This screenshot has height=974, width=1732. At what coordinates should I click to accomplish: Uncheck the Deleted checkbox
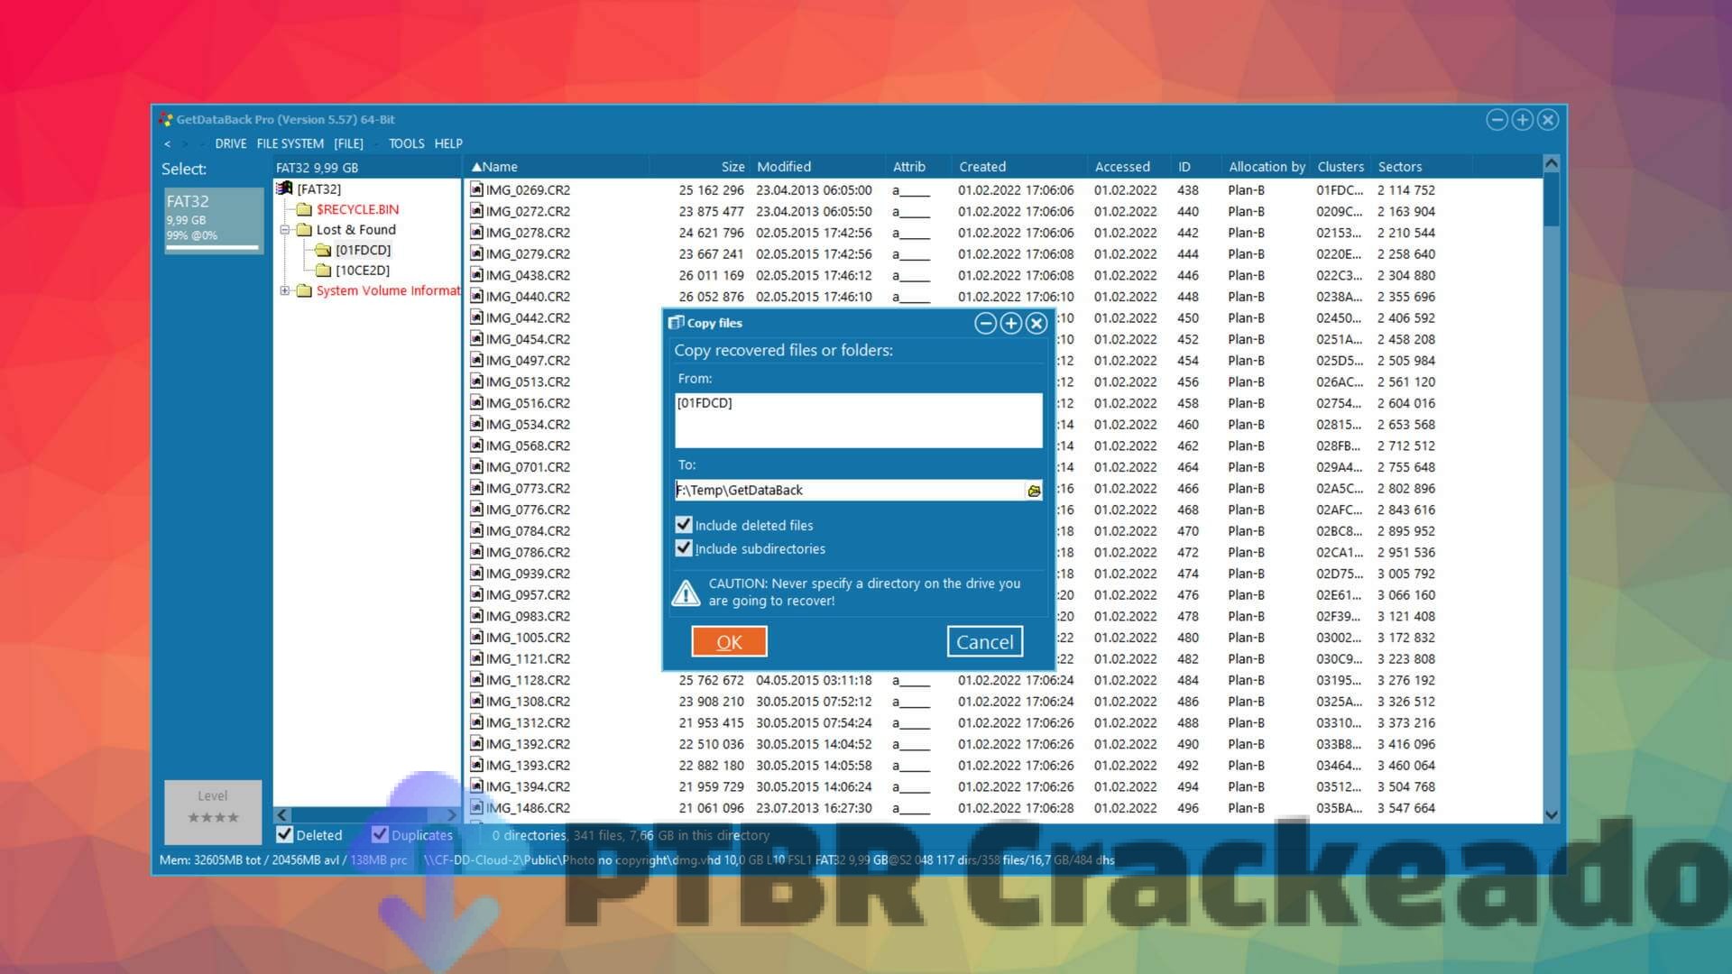coord(285,834)
